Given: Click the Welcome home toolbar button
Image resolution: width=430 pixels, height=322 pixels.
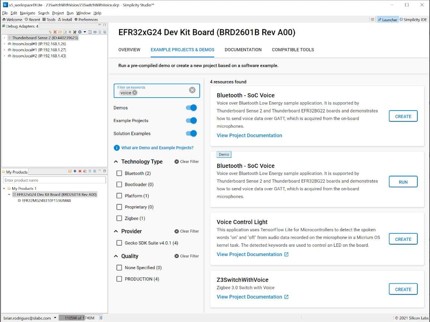Looking at the screenshot, I should 12,19.
